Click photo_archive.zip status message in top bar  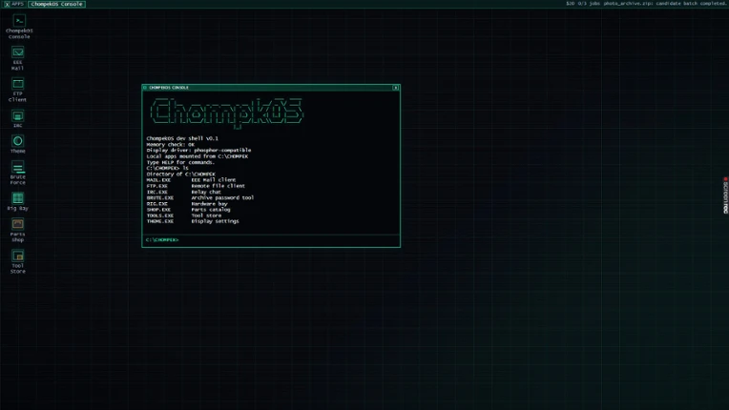(x=665, y=3)
